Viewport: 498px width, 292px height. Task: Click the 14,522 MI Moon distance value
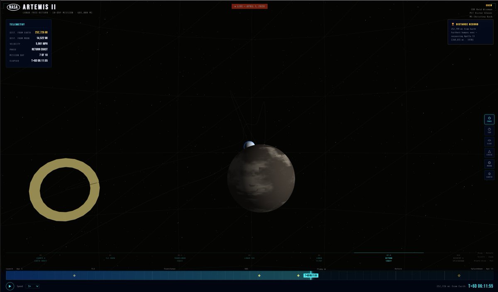[42, 38]
